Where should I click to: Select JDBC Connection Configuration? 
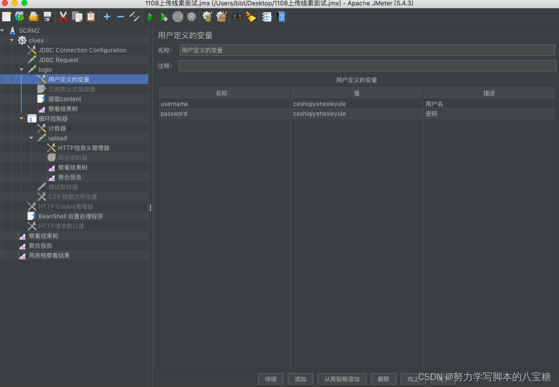[83, 50]
